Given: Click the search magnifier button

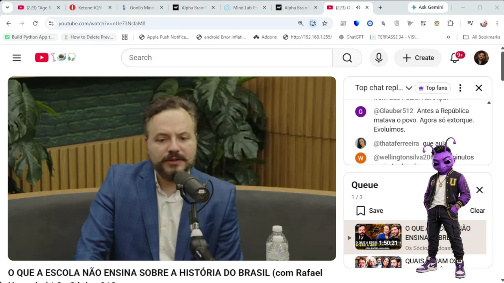Looking at the screenshot, I should pyautogui.click(x=347, y=58).
